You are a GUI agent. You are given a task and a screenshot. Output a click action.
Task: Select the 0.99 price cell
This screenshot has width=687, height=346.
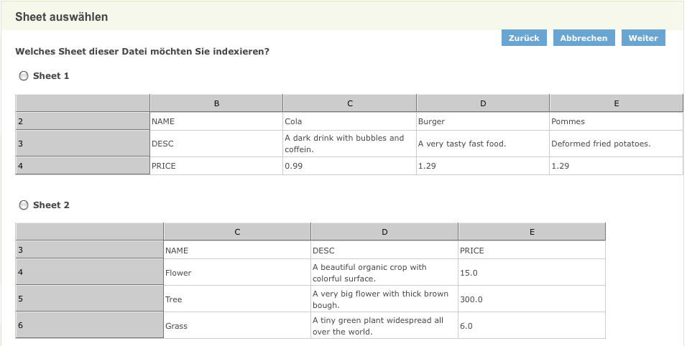click(x=349, y=166)
